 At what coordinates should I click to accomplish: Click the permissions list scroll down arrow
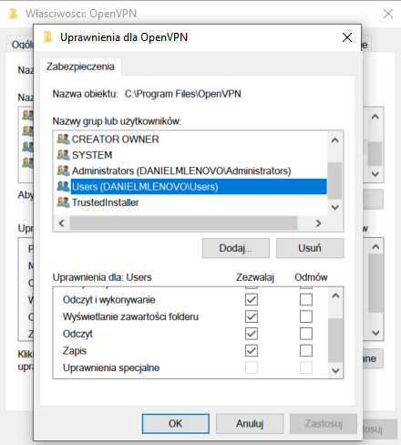(335, 370)
